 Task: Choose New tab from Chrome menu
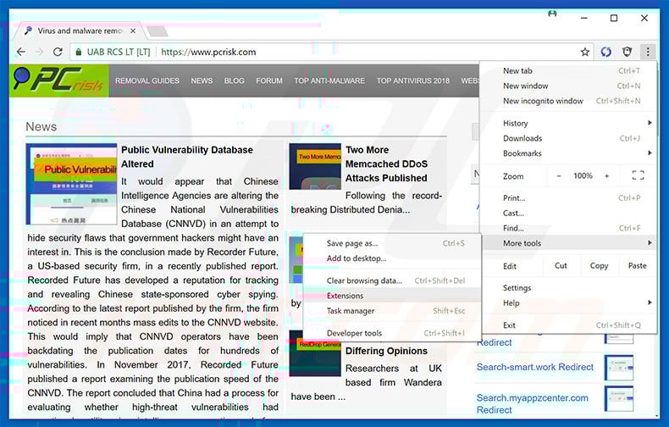point(567,71)
